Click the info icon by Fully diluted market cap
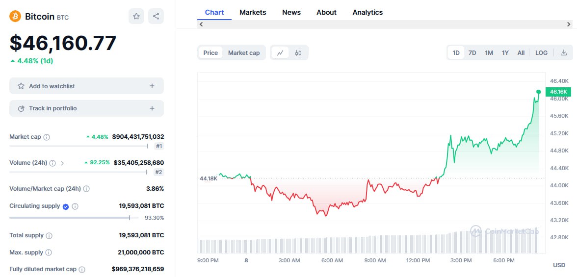This screenshot has height=277, width=577. [x=82, y=269]
